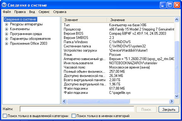Expand the Параметры обозревателя node
Screen dimensions: 182x121
[6, 39]
